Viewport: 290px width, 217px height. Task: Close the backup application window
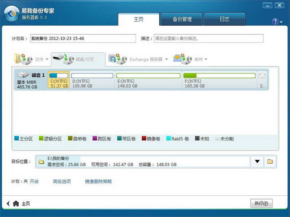pyautogui.click(x=279, y=6)
